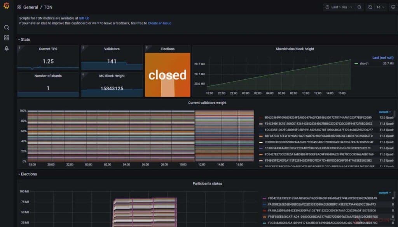Toggle series 2D089B3CBDBC55B8784A in weight legend
Viewport: 398px width, 227px height.
319,142
